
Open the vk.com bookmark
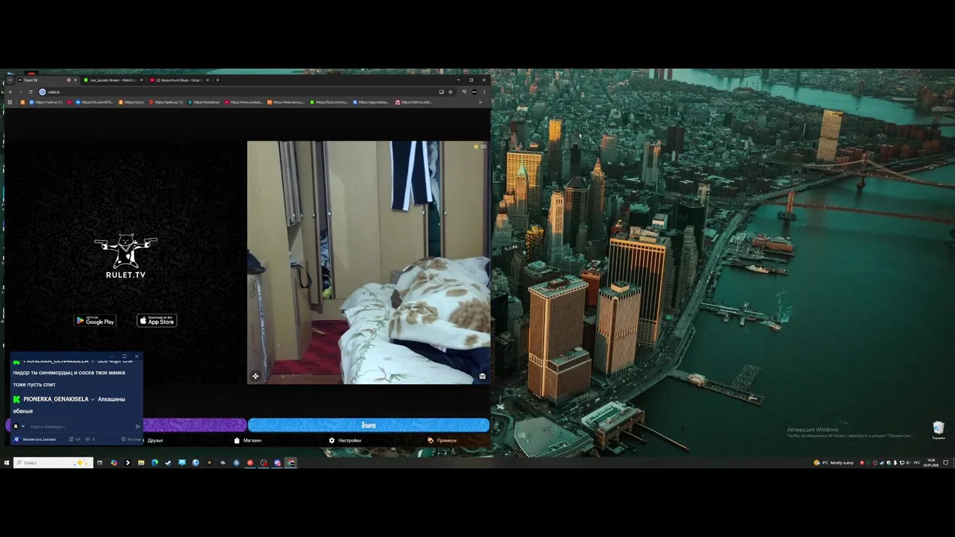pos(95,102)
